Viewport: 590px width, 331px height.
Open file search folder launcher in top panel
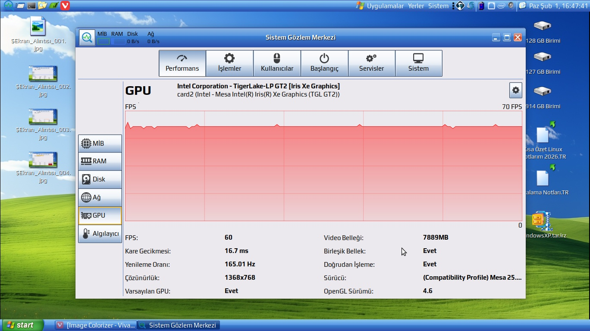(x=42, y=6)
